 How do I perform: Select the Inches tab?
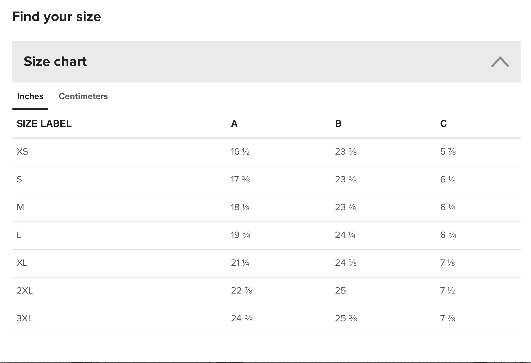30,96
